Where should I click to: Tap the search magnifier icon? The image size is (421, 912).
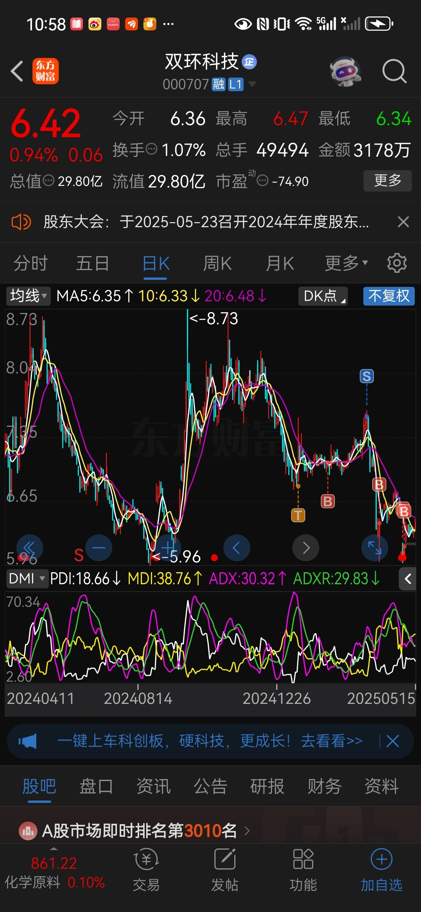[x=394, y=71]
